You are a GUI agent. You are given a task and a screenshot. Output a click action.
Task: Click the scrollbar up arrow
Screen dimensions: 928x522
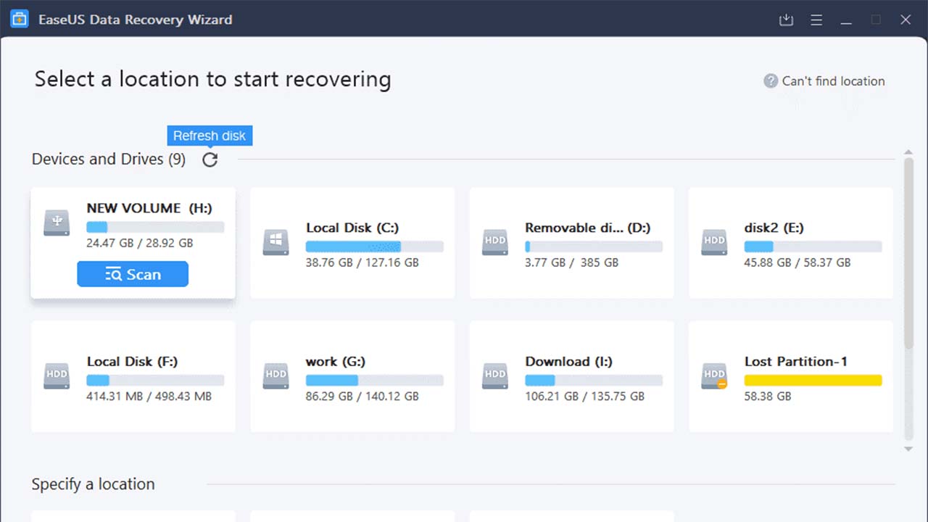coord(908,152)
